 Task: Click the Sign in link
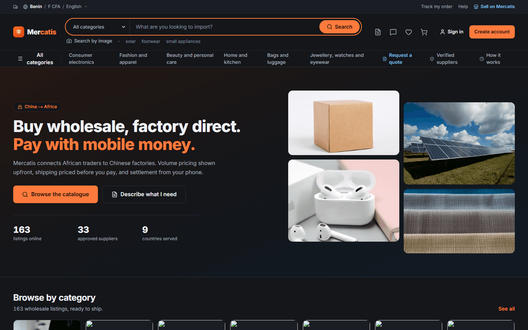pos(452,32)
